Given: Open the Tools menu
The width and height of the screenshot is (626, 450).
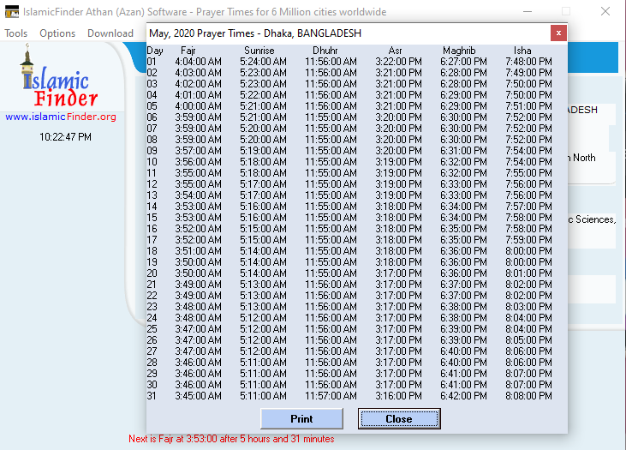Looking at the screenshot, I should [16, 33].
